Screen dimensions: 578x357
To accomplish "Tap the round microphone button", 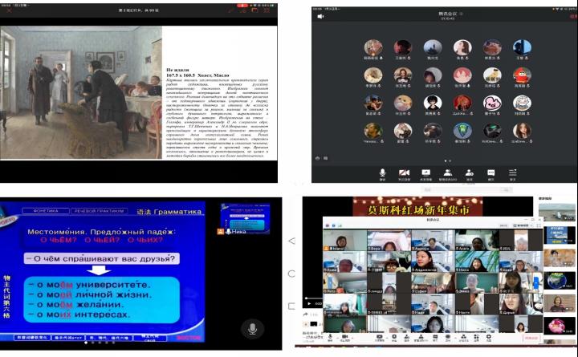I will 252,328.
